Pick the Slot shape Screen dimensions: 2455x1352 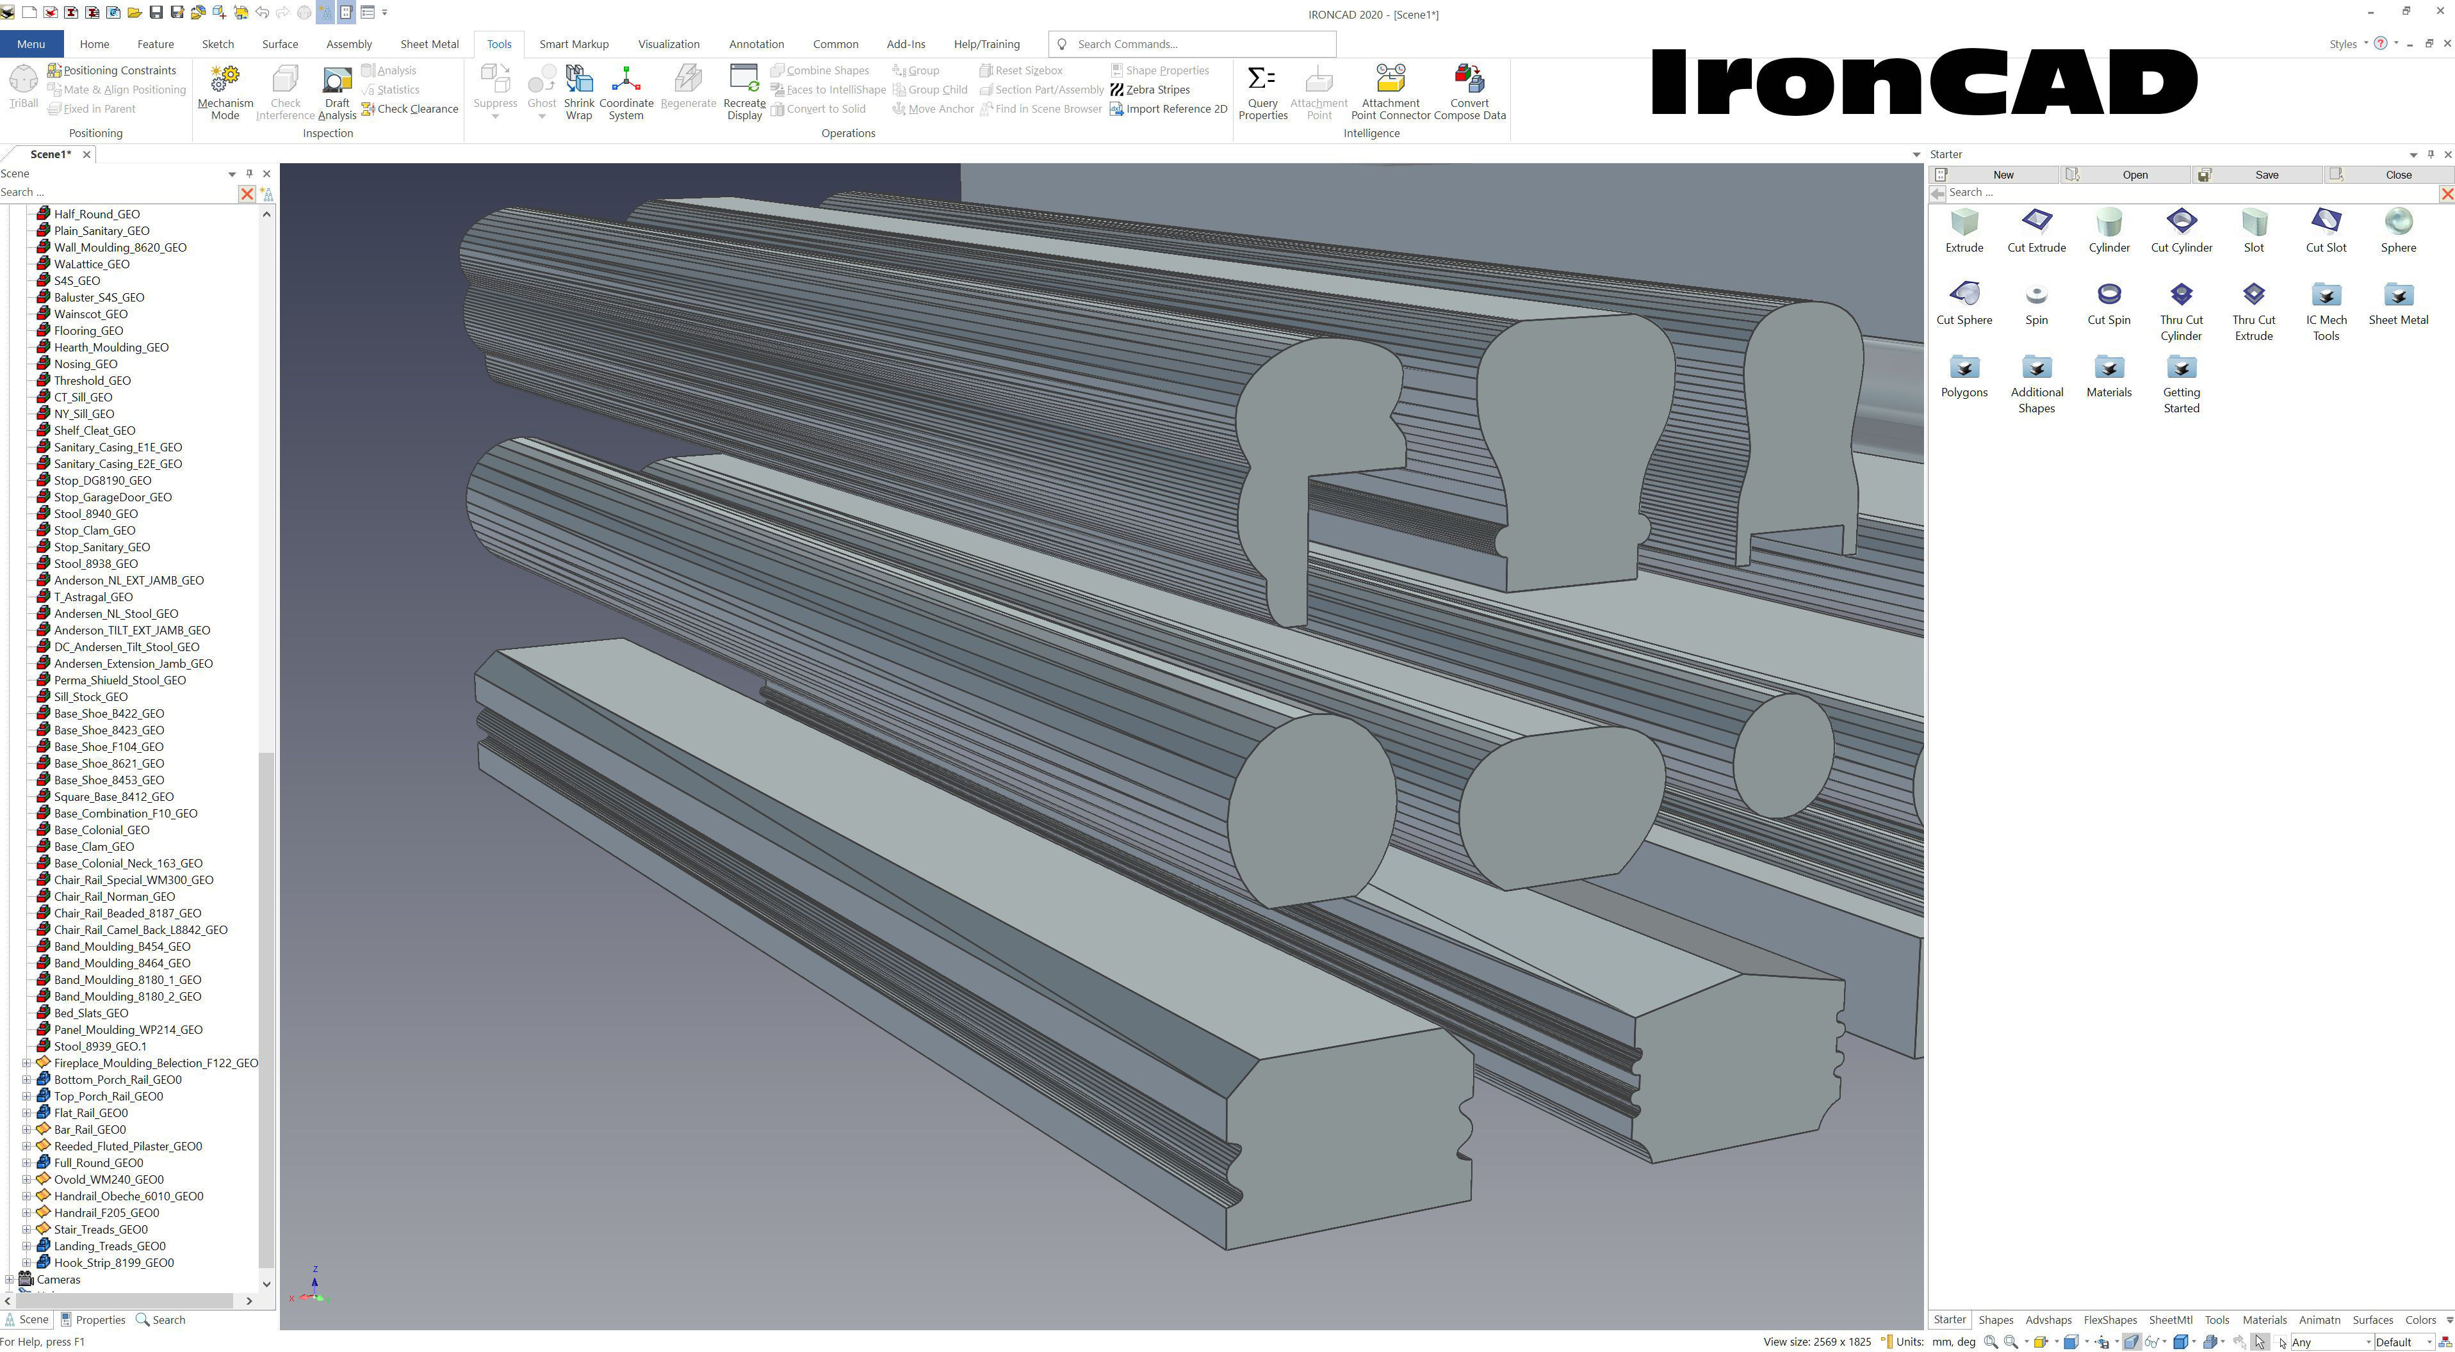tap(2254, 232)
